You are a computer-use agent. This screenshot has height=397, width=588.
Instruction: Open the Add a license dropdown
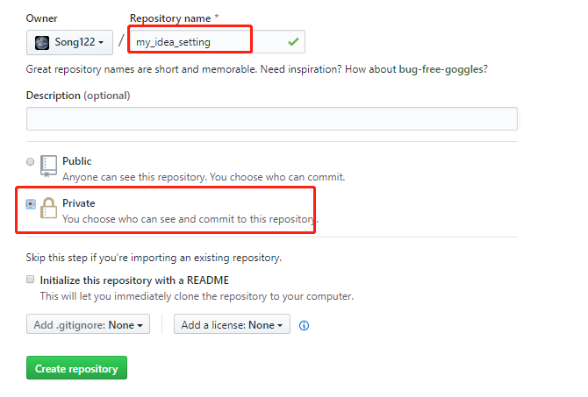[232, 325]
